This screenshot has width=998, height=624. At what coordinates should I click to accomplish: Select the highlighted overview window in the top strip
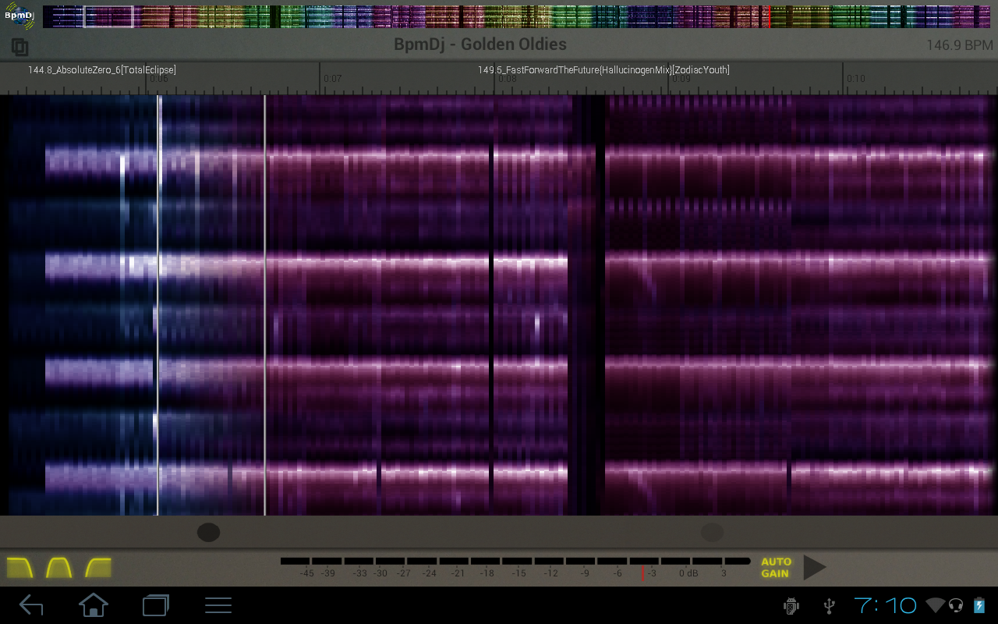108,16
